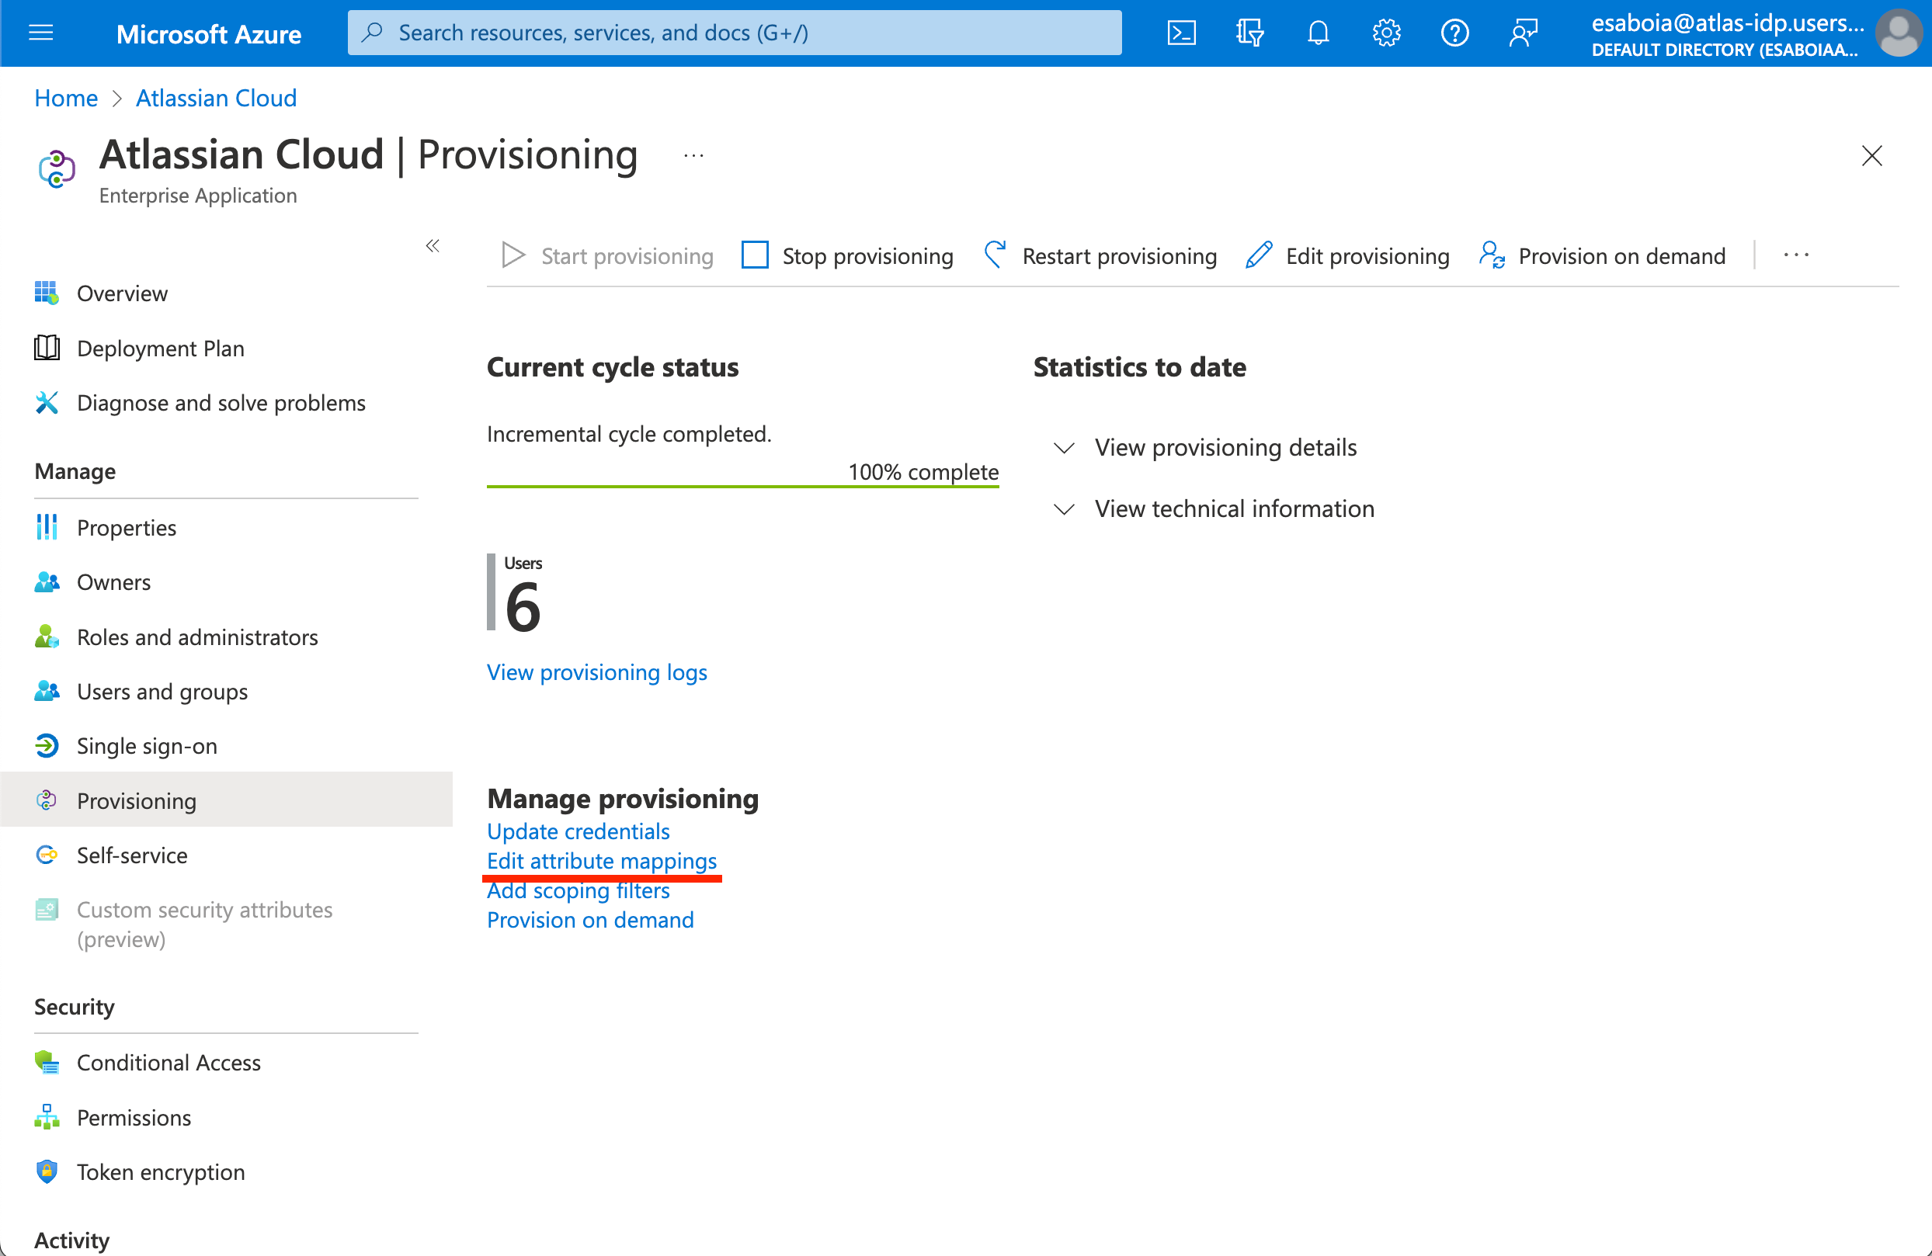Viewport: 1932px width, 1256px height.
Task: Click the Conditional Access icon
Action: coord(47,1062)
